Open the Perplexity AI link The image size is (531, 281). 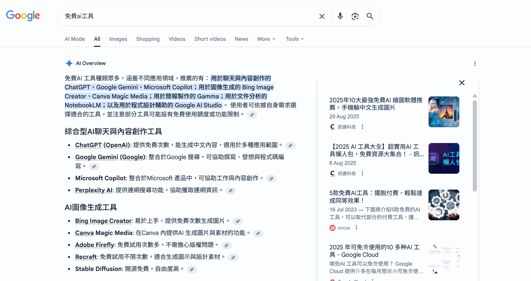point(94,190)
